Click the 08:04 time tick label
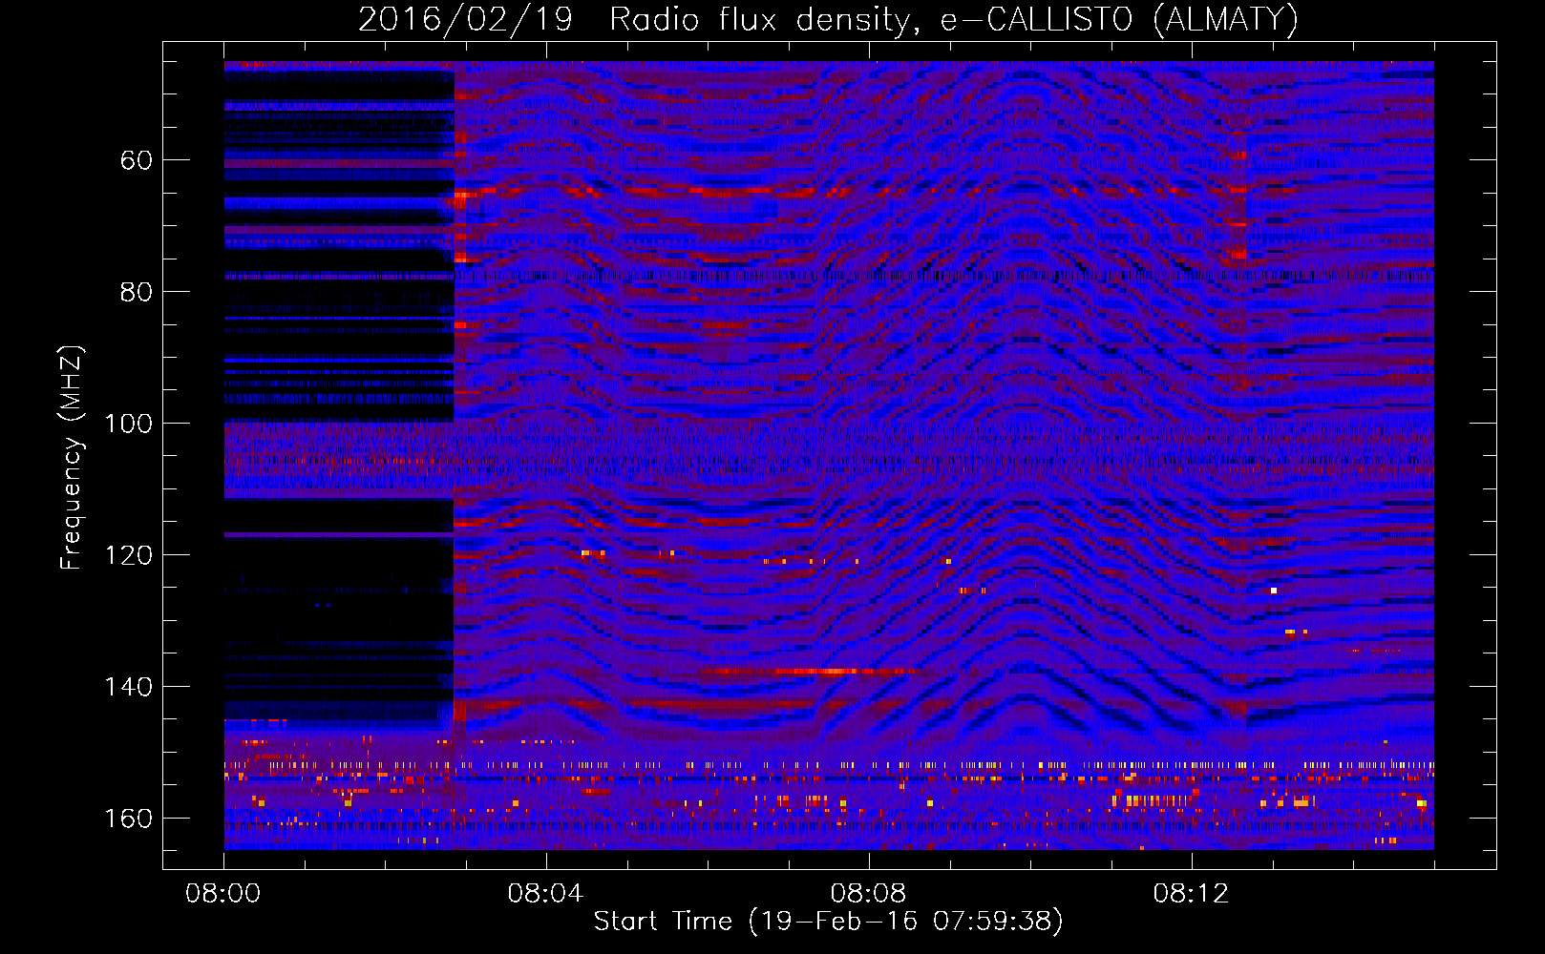The width and height of the screenshot is (1545, 954). (545, 894)
